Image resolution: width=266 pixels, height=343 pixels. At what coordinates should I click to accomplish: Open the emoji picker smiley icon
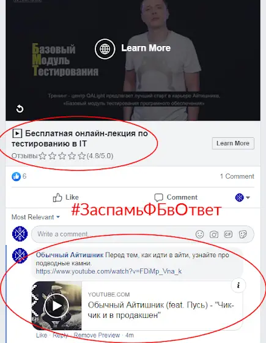pos(199,234)
